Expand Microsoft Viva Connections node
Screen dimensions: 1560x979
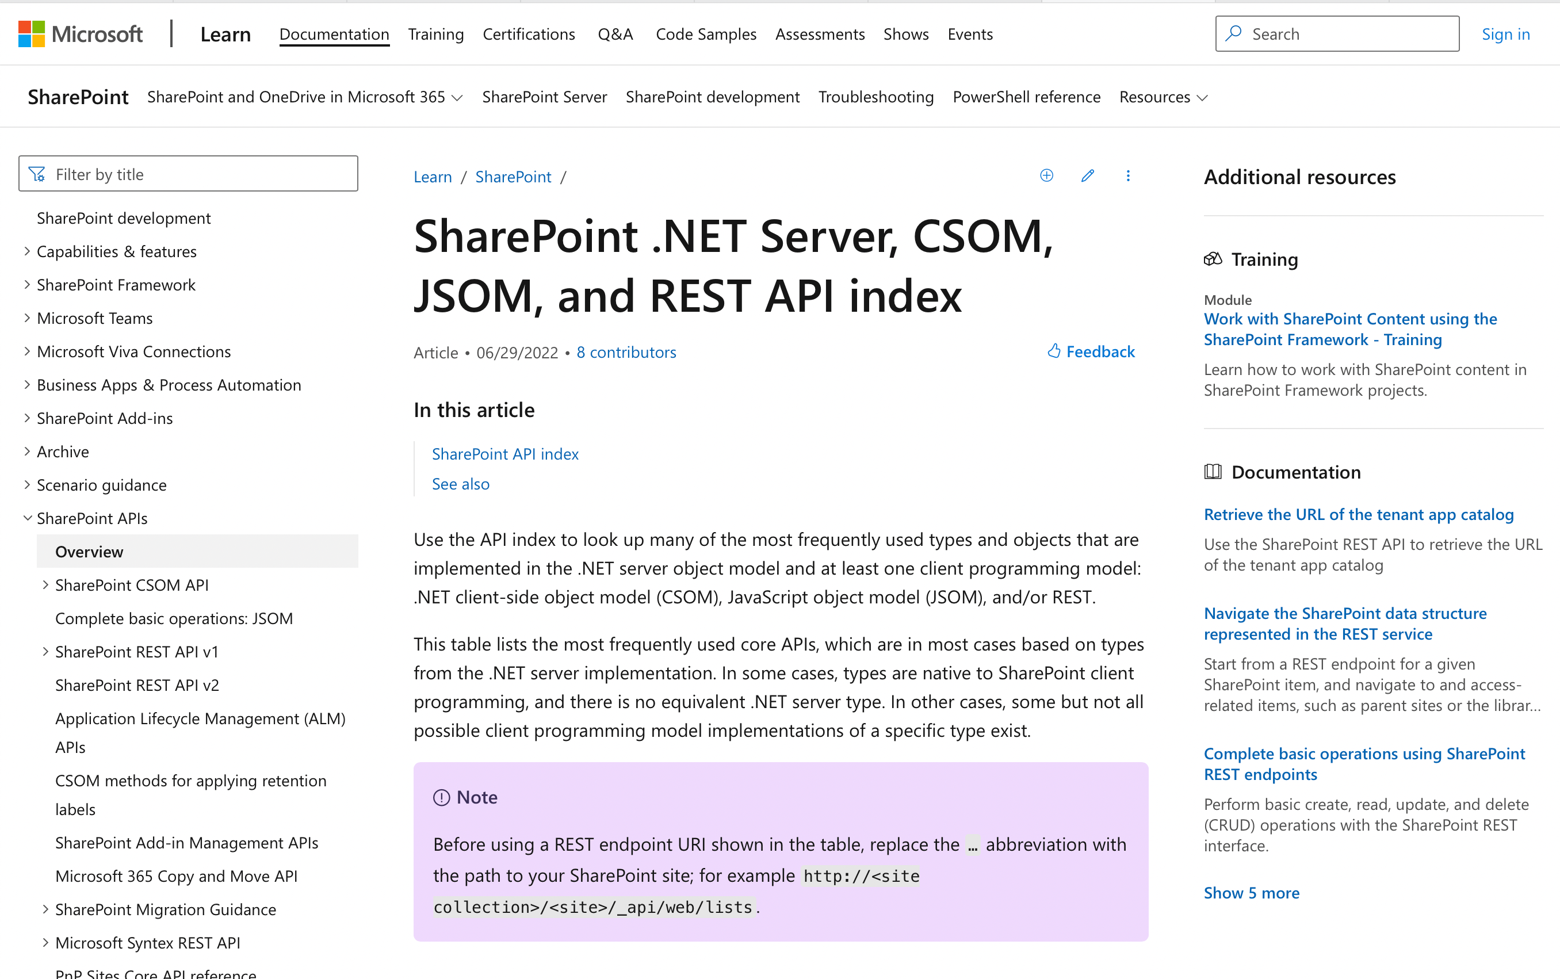point(27,351)
